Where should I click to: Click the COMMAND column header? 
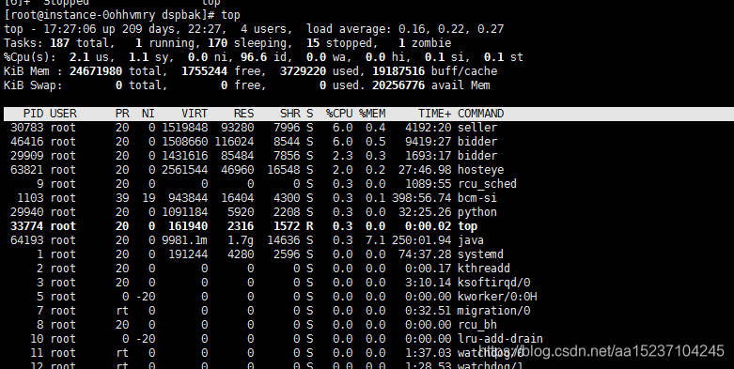[481, 114]
